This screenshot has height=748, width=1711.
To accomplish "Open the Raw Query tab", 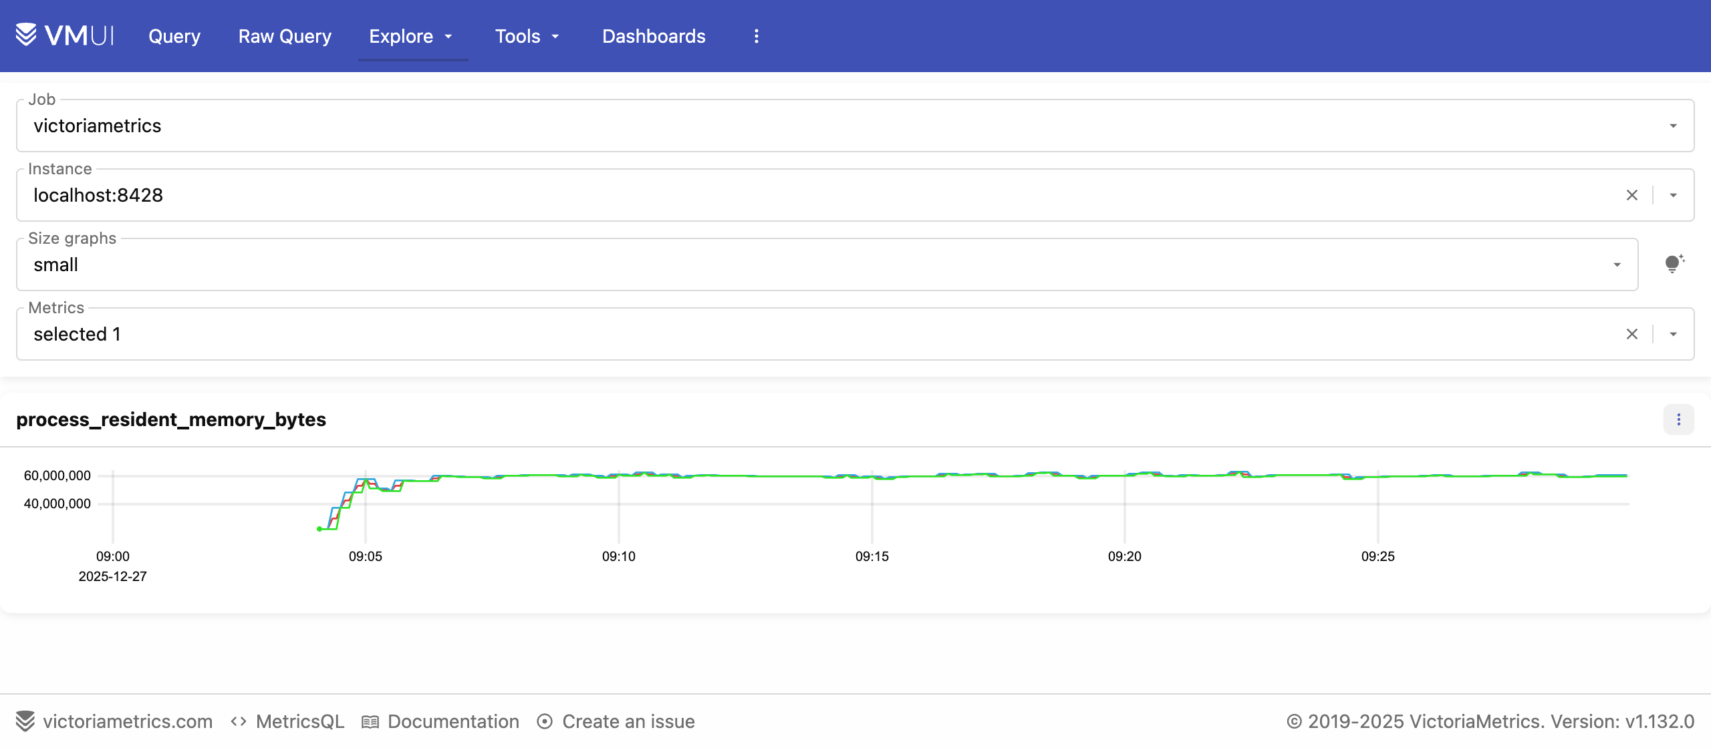I will 285,36.
